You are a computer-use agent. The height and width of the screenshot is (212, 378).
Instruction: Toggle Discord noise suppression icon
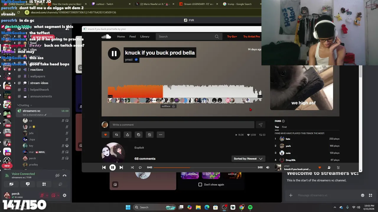[x=57, y=175]
